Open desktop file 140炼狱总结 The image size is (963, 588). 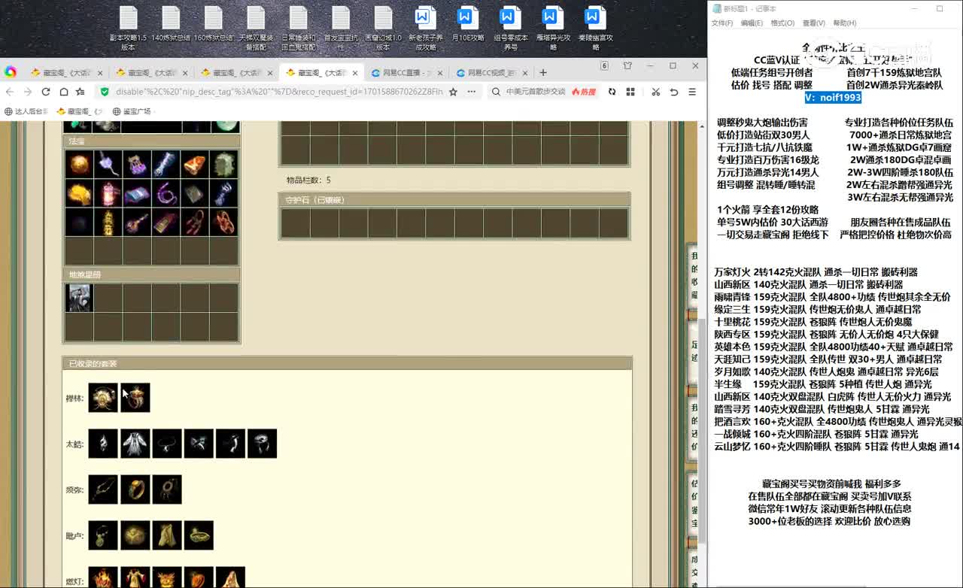[171, 24]
